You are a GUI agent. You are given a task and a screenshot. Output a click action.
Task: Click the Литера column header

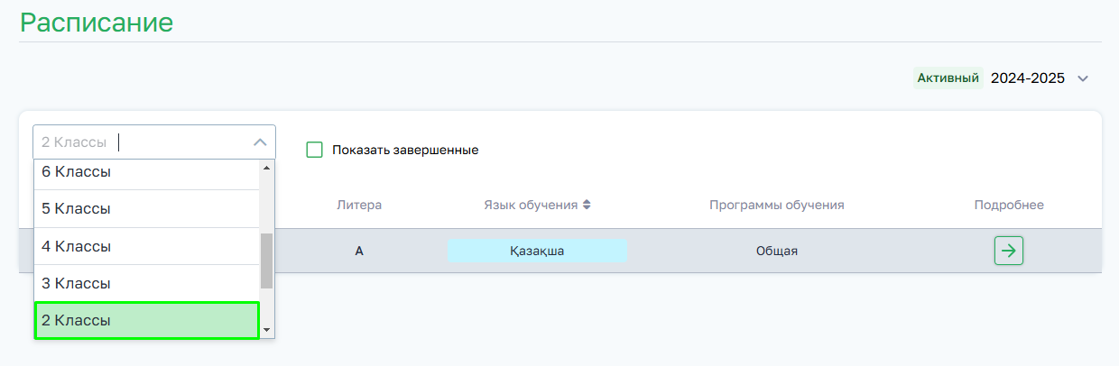coord(359,205)
